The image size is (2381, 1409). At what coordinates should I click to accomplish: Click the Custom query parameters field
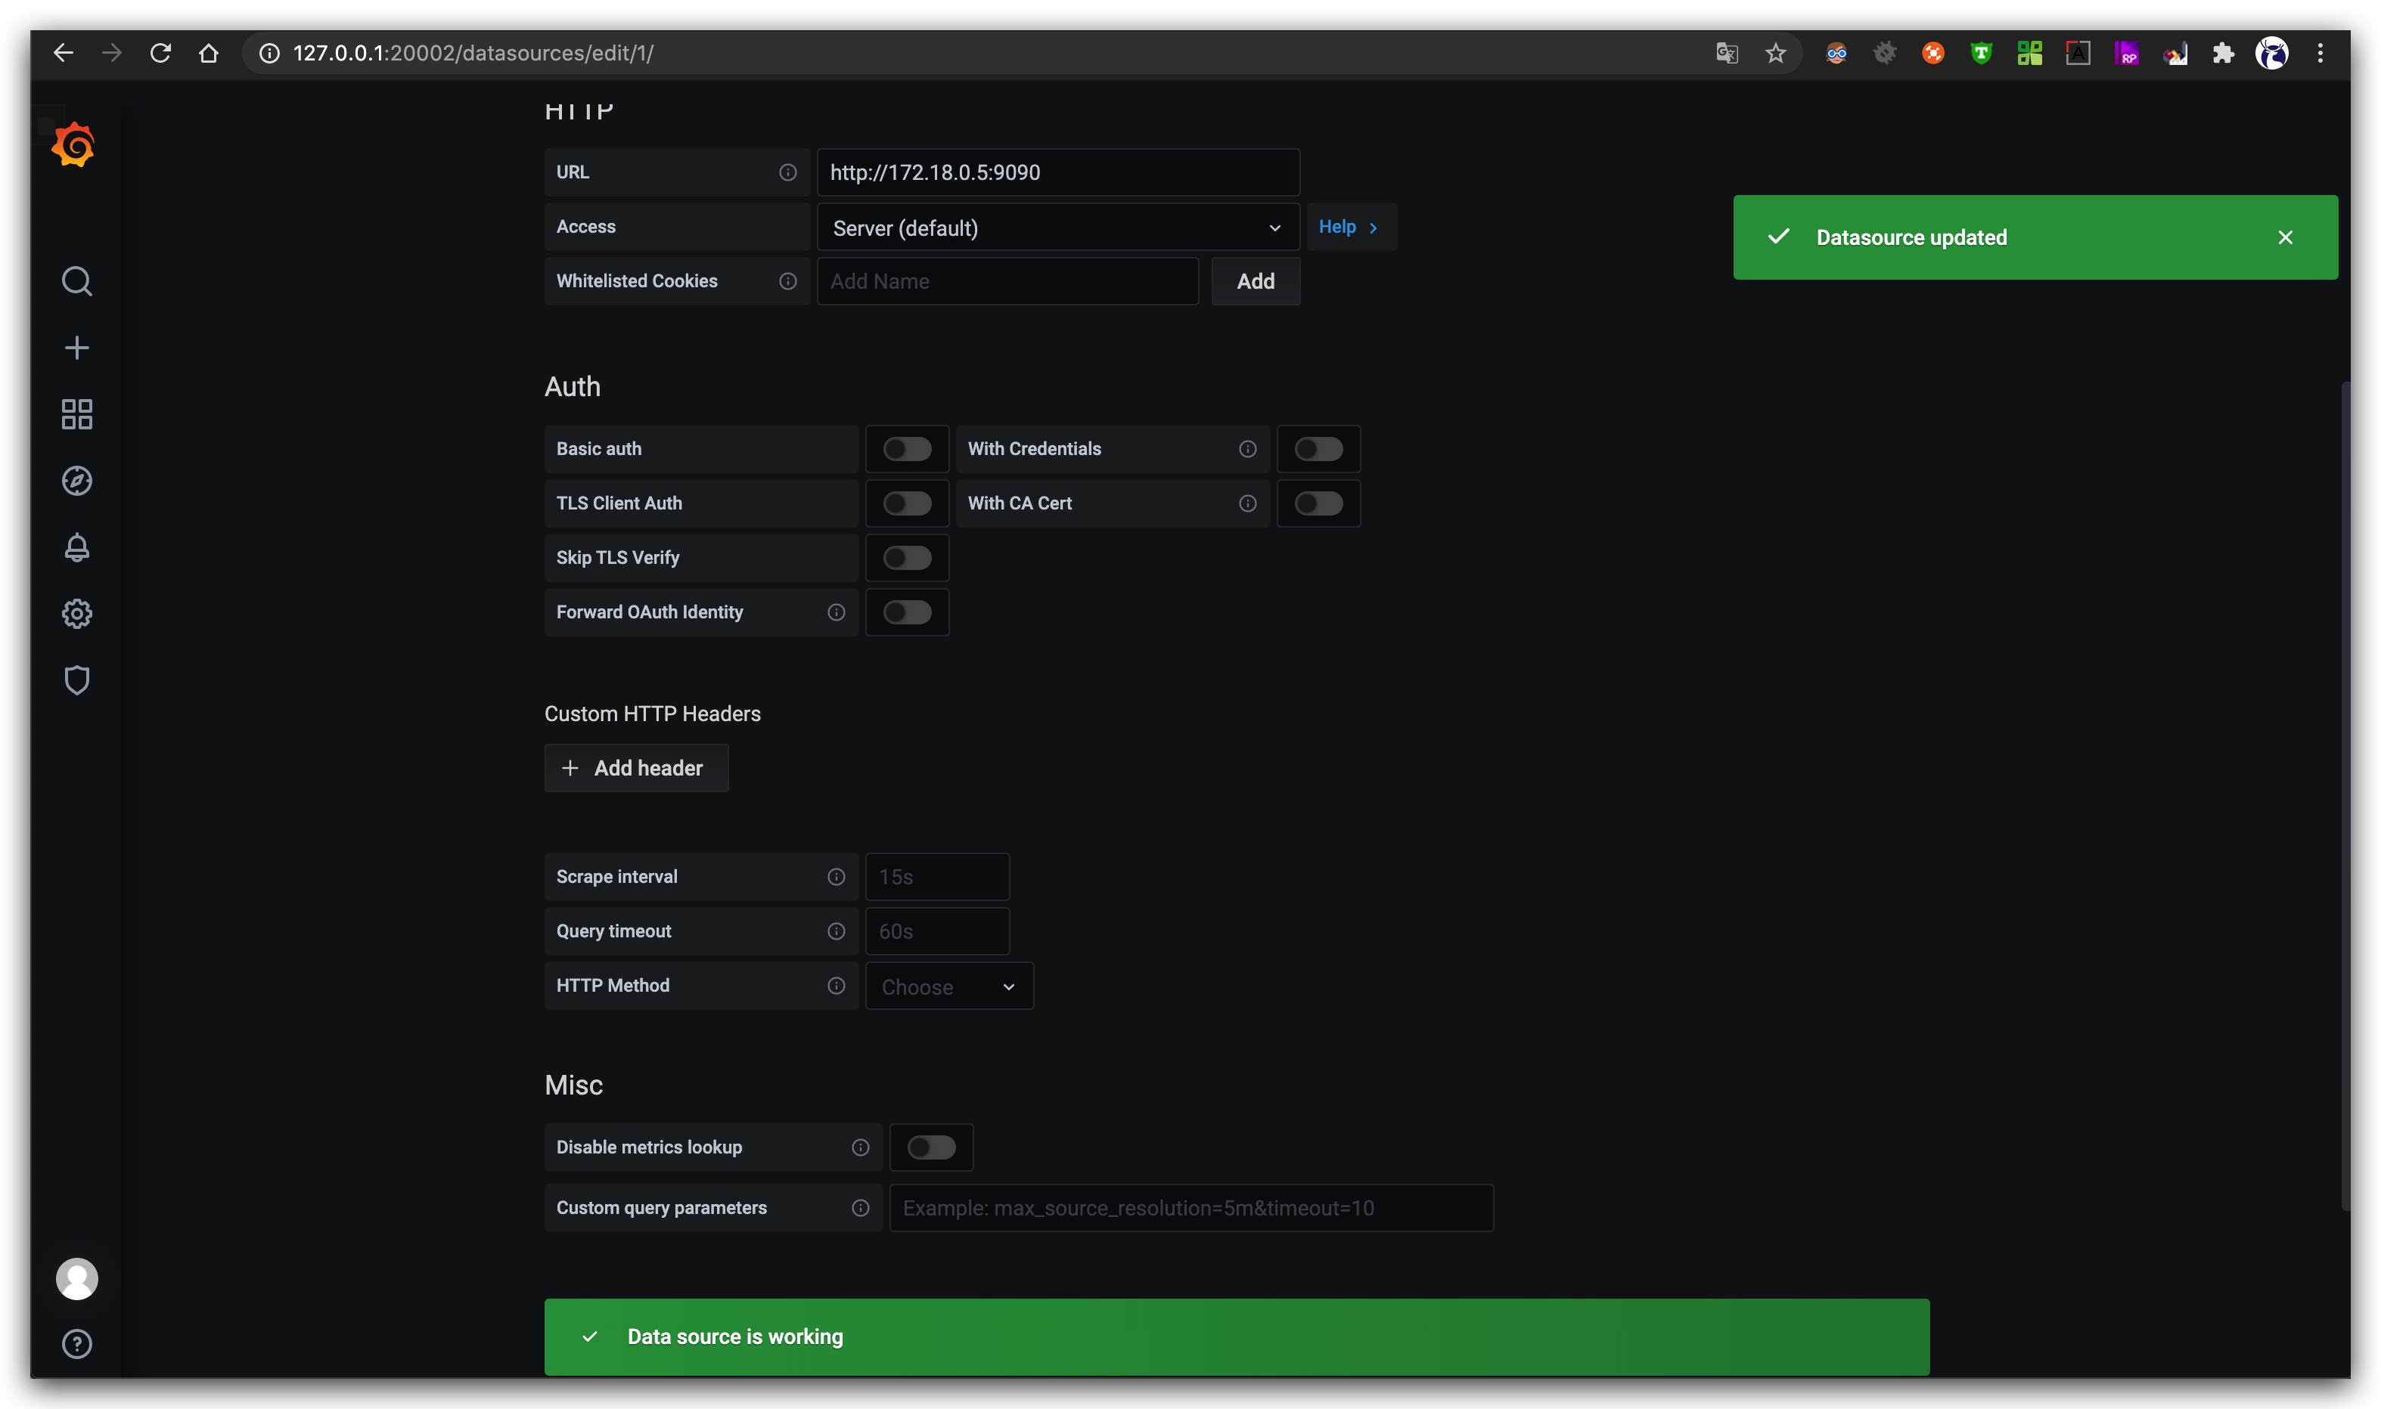click(1190, 1208)
